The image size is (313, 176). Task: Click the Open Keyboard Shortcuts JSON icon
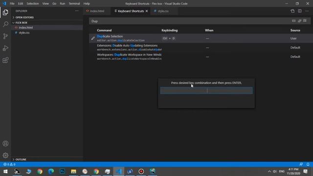click(x=292, y=11)
